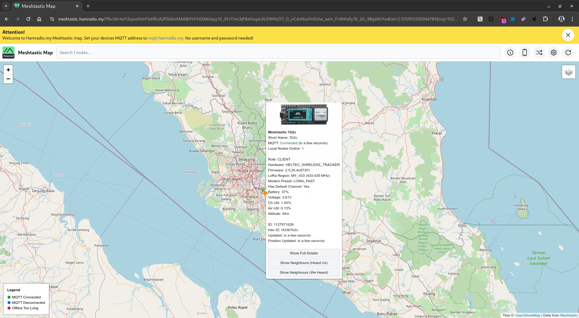
Task: Click the Show Full Details button
Action: [304, 253]
